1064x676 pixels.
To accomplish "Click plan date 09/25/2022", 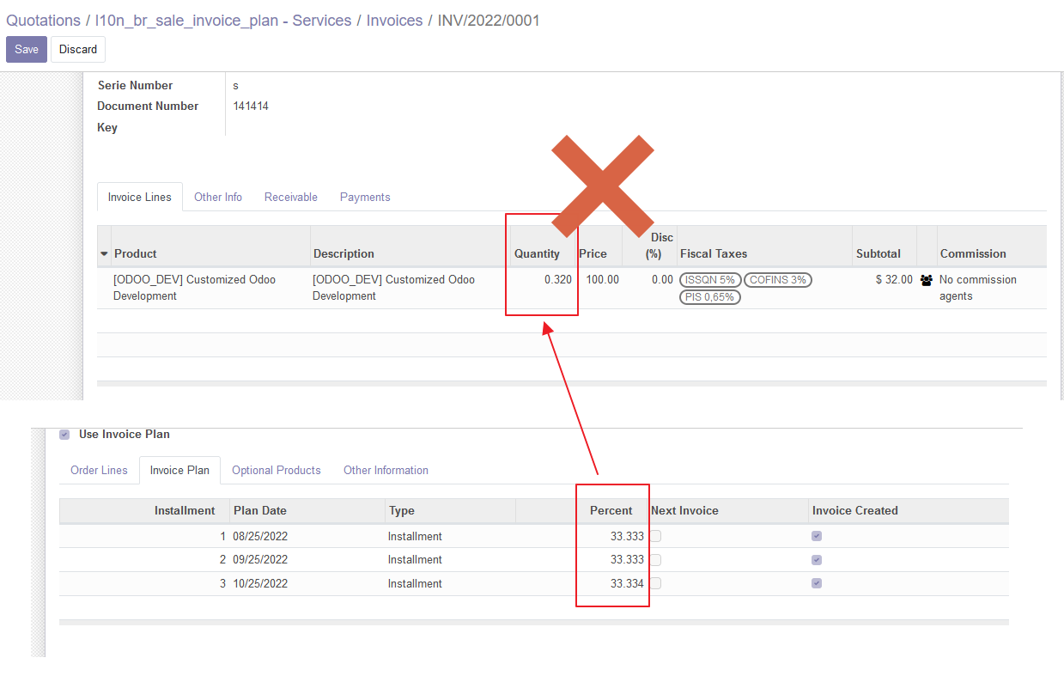I will 260,559.
